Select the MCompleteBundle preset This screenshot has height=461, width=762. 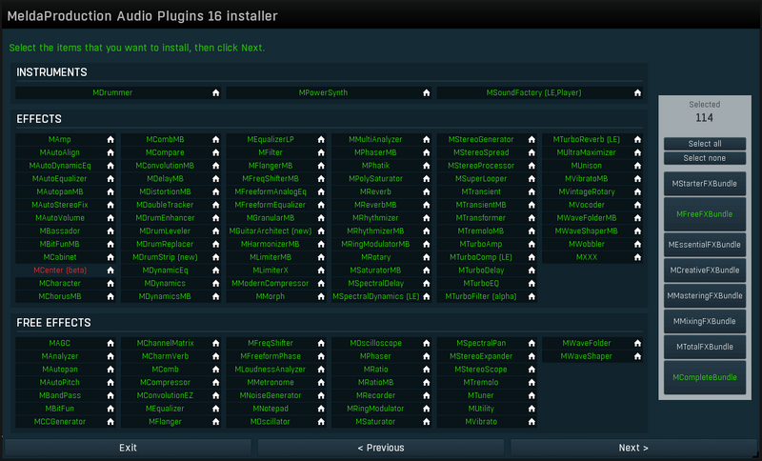(705, 377)
